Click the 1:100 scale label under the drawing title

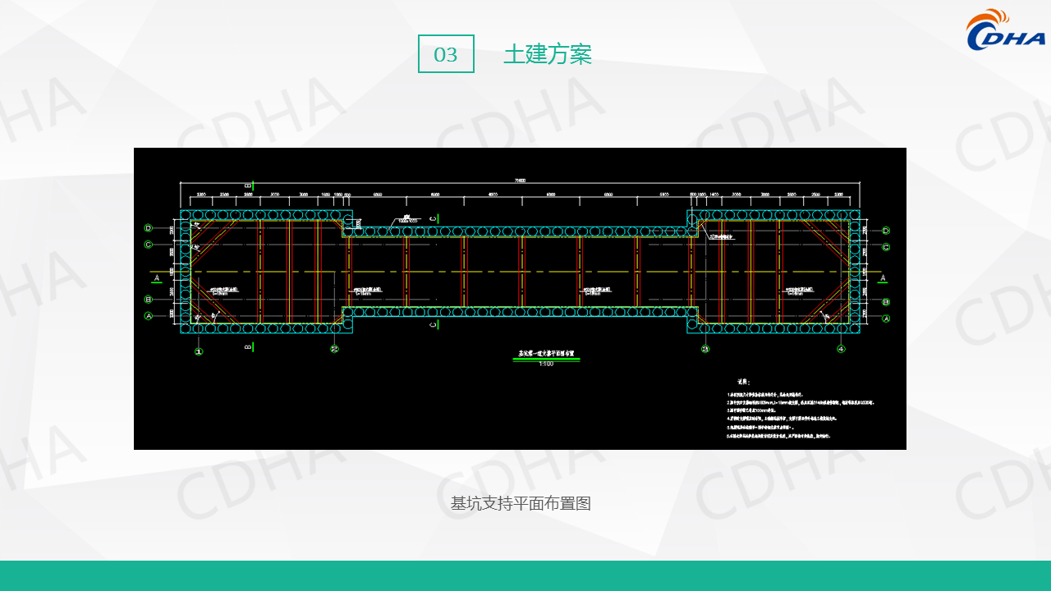tap(546, 364)
